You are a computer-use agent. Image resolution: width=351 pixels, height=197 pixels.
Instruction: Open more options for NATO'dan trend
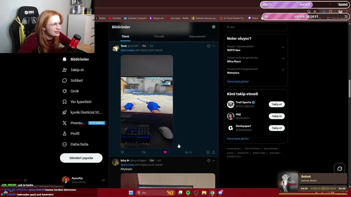(x=283, y=47)
